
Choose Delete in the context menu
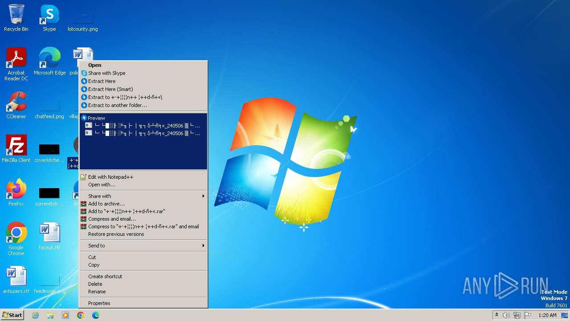[x=143, y=284]
